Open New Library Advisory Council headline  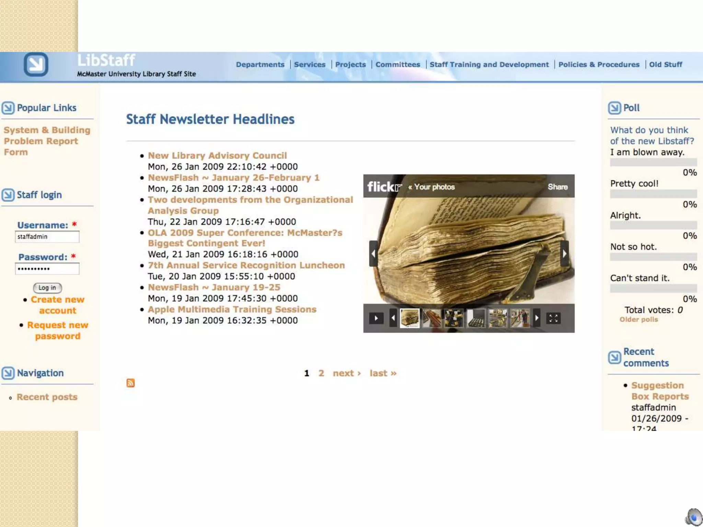coord(217,155)
